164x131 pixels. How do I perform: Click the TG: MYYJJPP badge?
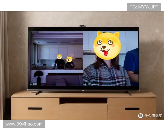(x=144, y=6)
